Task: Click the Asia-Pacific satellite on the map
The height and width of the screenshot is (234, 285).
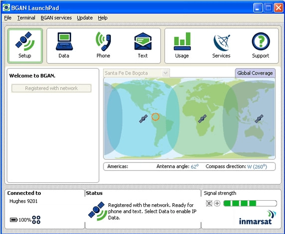Action: (259, 119)
